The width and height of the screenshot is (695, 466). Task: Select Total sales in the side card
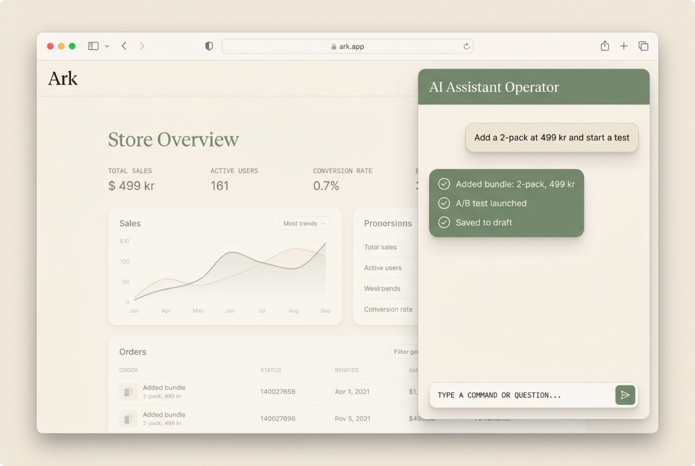click(380, 247)
